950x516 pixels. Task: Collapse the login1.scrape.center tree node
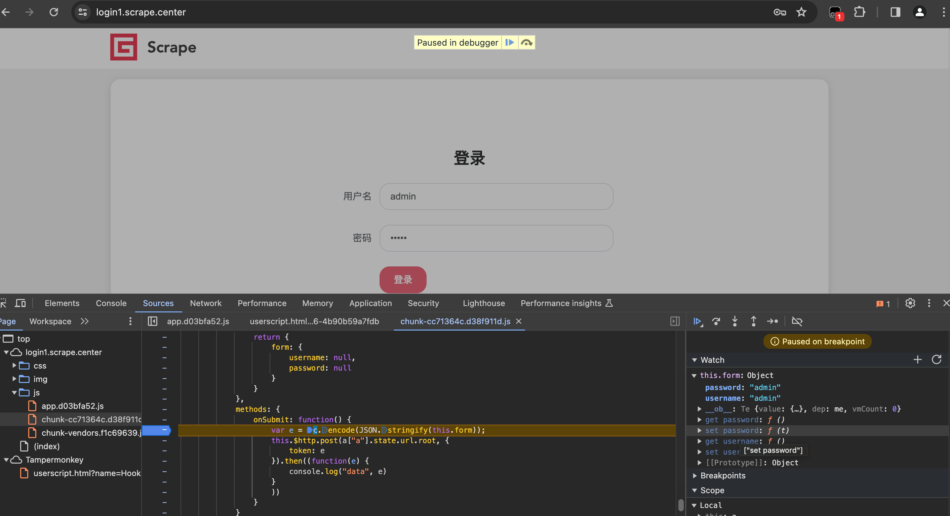[x=6, y=352]
